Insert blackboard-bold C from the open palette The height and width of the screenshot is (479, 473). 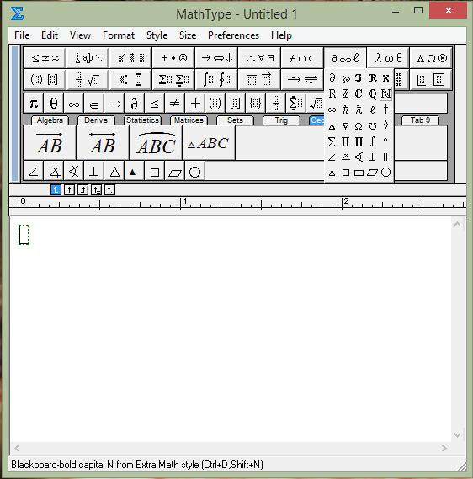359,93
